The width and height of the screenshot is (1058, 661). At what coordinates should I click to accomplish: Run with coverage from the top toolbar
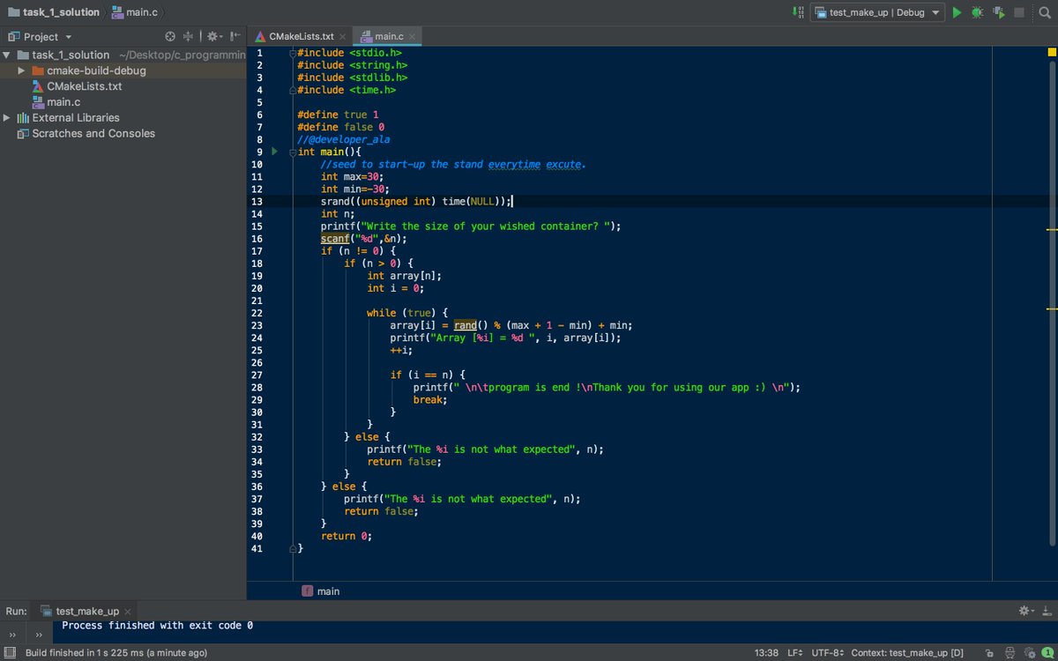point(998,12)
